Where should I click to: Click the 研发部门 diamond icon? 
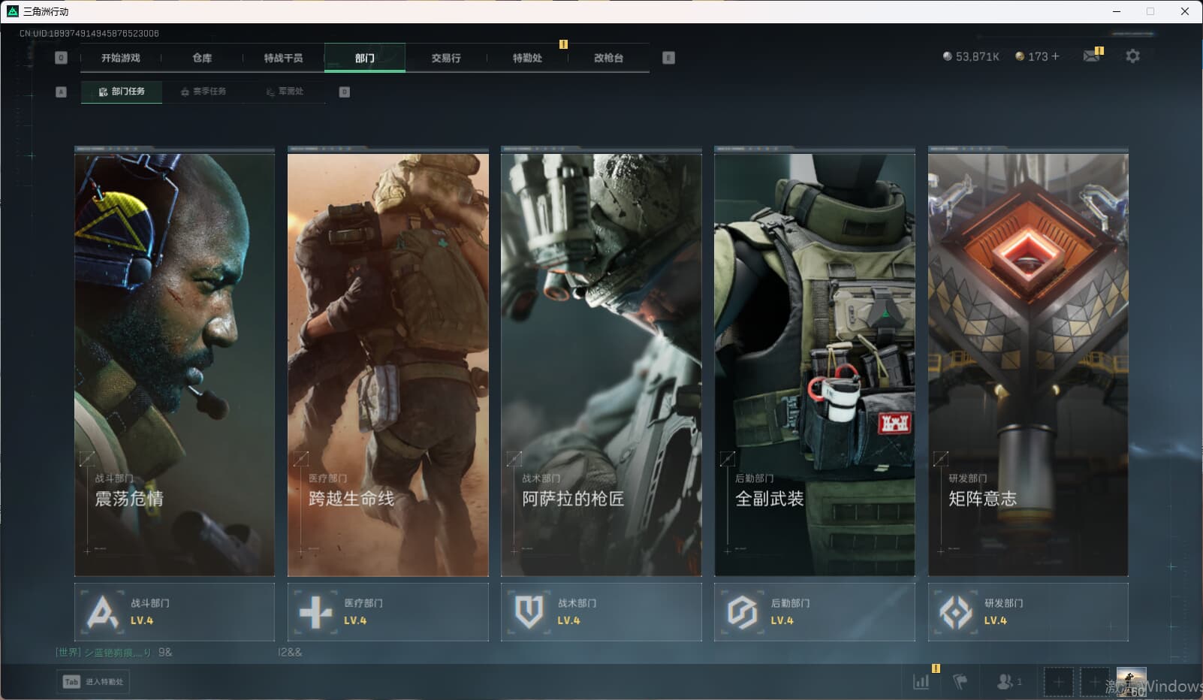(955, 612)
